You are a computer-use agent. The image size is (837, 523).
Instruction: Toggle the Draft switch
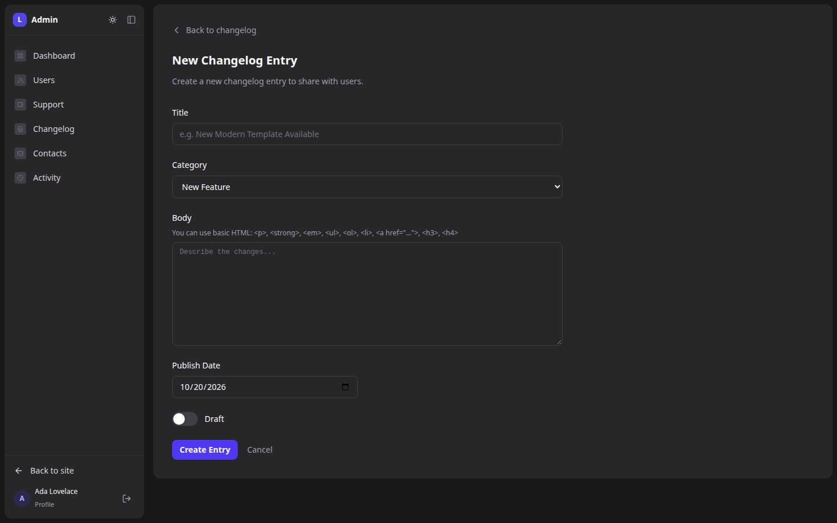[185, 419]
